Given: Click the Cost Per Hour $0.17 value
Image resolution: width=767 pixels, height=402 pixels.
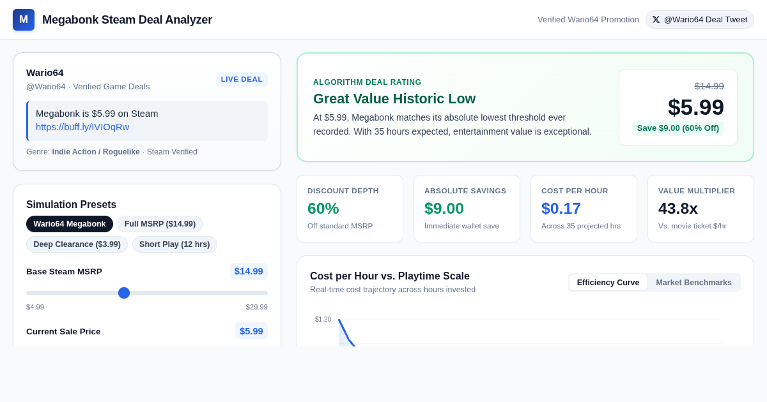Looking at the screenshot, I should point(561,209).
